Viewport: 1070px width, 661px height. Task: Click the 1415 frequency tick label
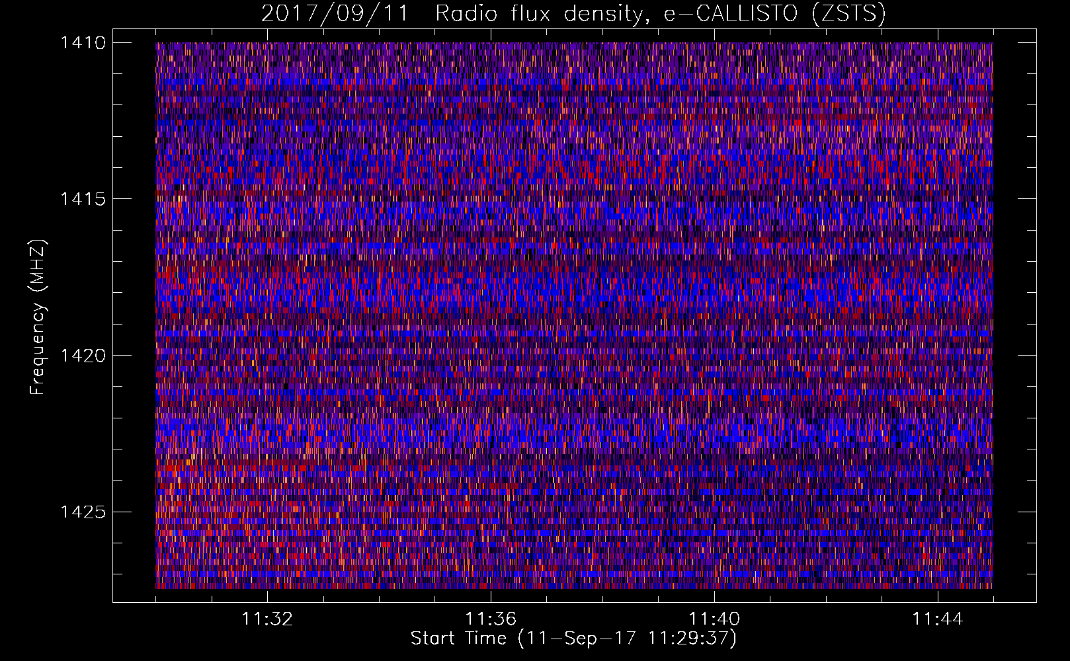(83, 199)
